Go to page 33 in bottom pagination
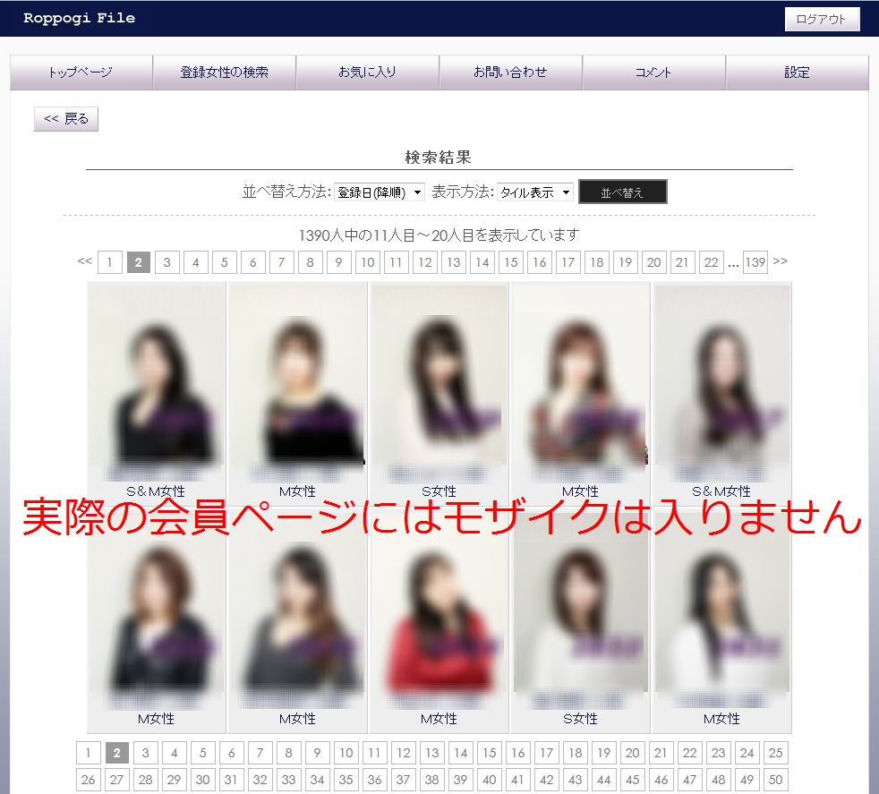This screenshot has height=794, width=879. coord(289,780)
